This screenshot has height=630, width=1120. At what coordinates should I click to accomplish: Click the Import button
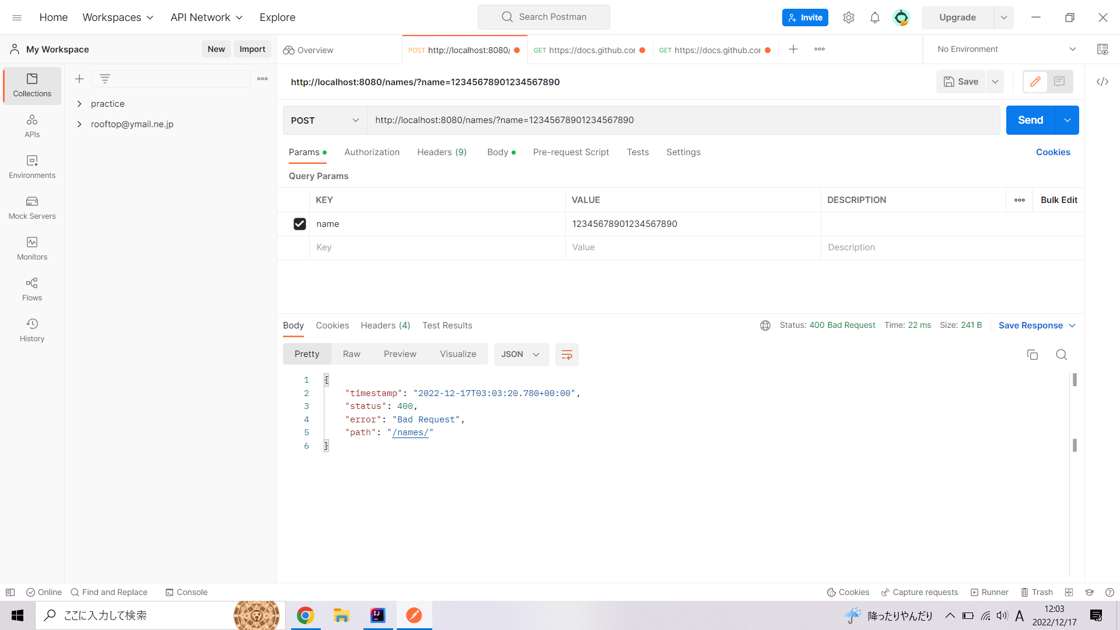(x=252, y=49)
